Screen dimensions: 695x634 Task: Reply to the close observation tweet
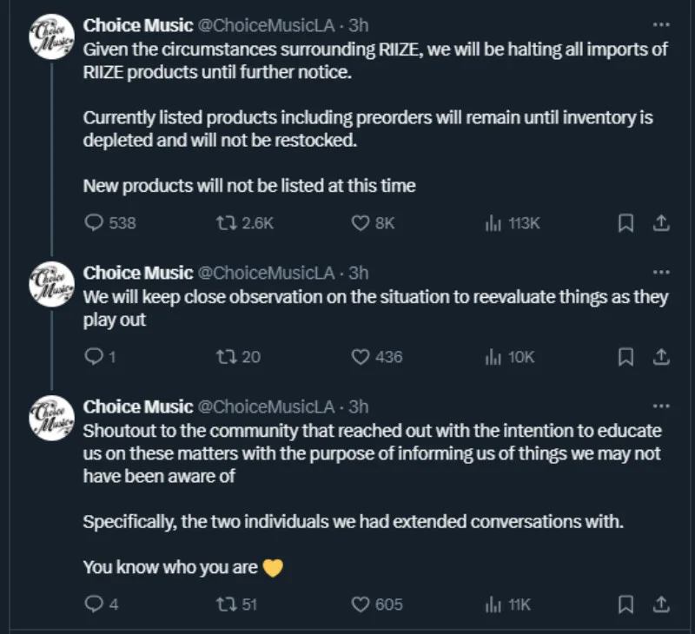point(94,357)
